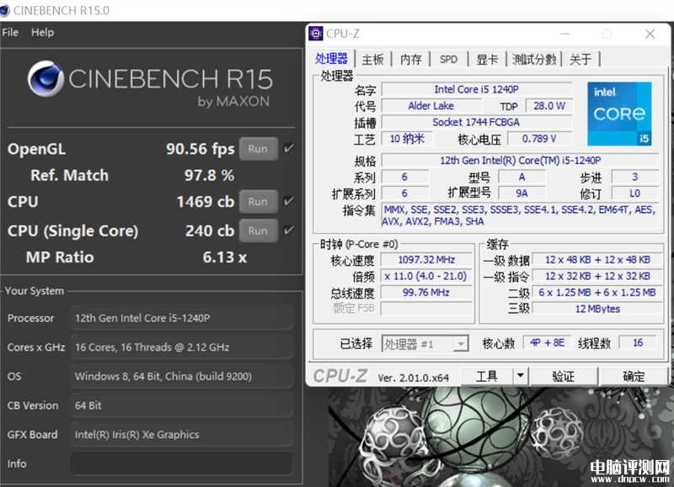Click the Cinebench title bar app icon
Viewport: 674px width, 487px height.
4,10
